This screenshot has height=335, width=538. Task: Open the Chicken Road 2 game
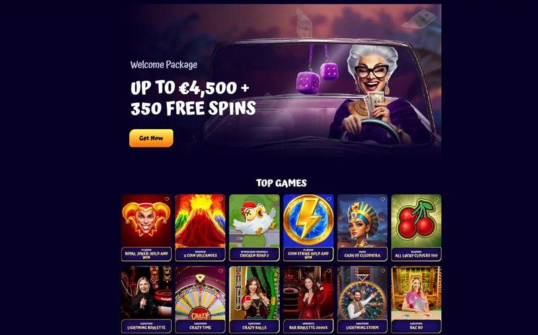pos(254,228)
